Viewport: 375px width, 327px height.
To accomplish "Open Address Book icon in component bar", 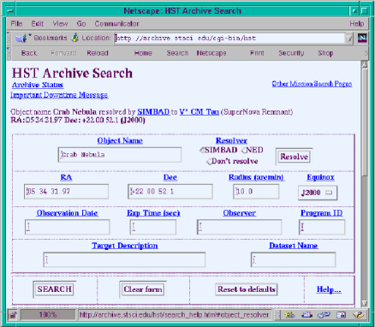I will (x=341, y=315).
